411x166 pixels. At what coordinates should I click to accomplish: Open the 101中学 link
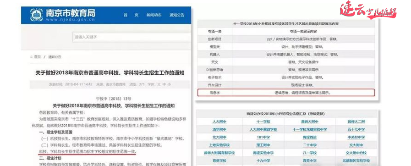[x=263, y=137]
